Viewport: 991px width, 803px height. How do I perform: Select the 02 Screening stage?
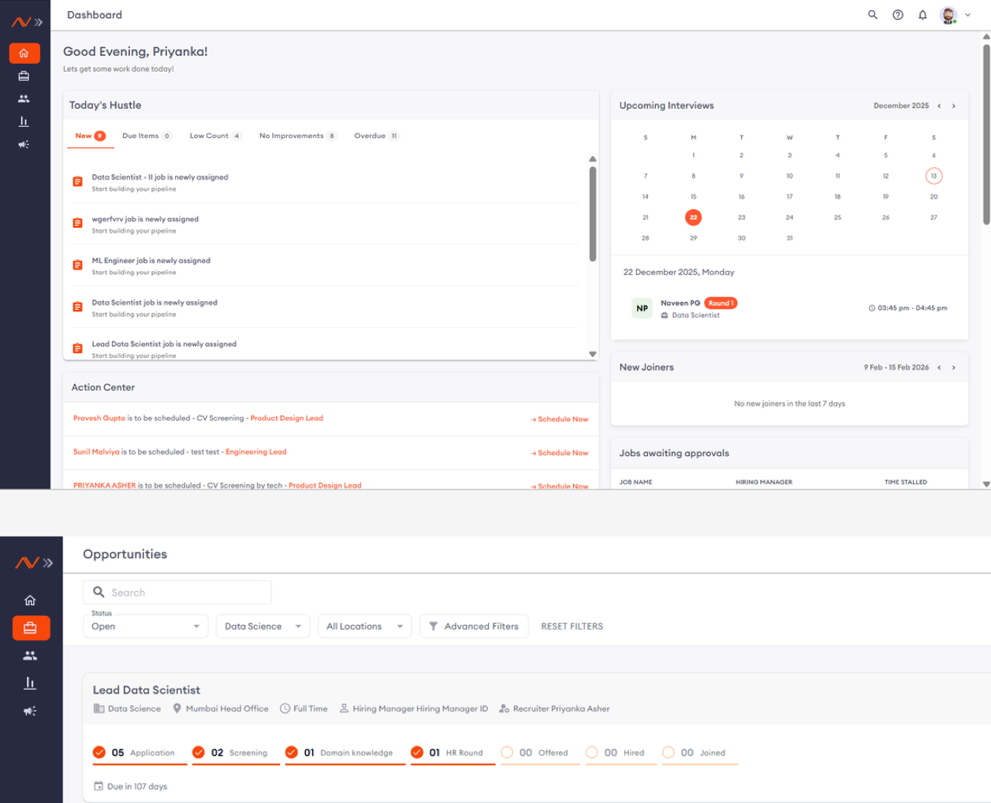[236, 753]
